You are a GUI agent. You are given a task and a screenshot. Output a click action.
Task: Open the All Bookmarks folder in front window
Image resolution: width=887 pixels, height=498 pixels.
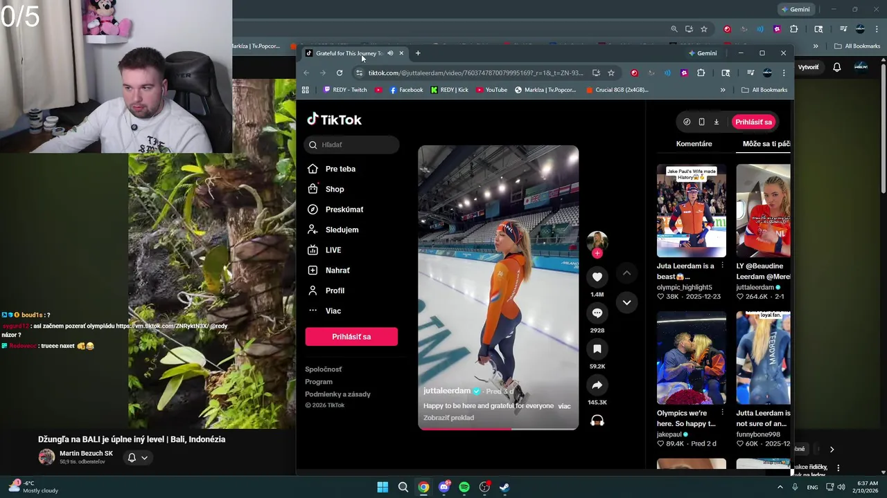(764, 90)
